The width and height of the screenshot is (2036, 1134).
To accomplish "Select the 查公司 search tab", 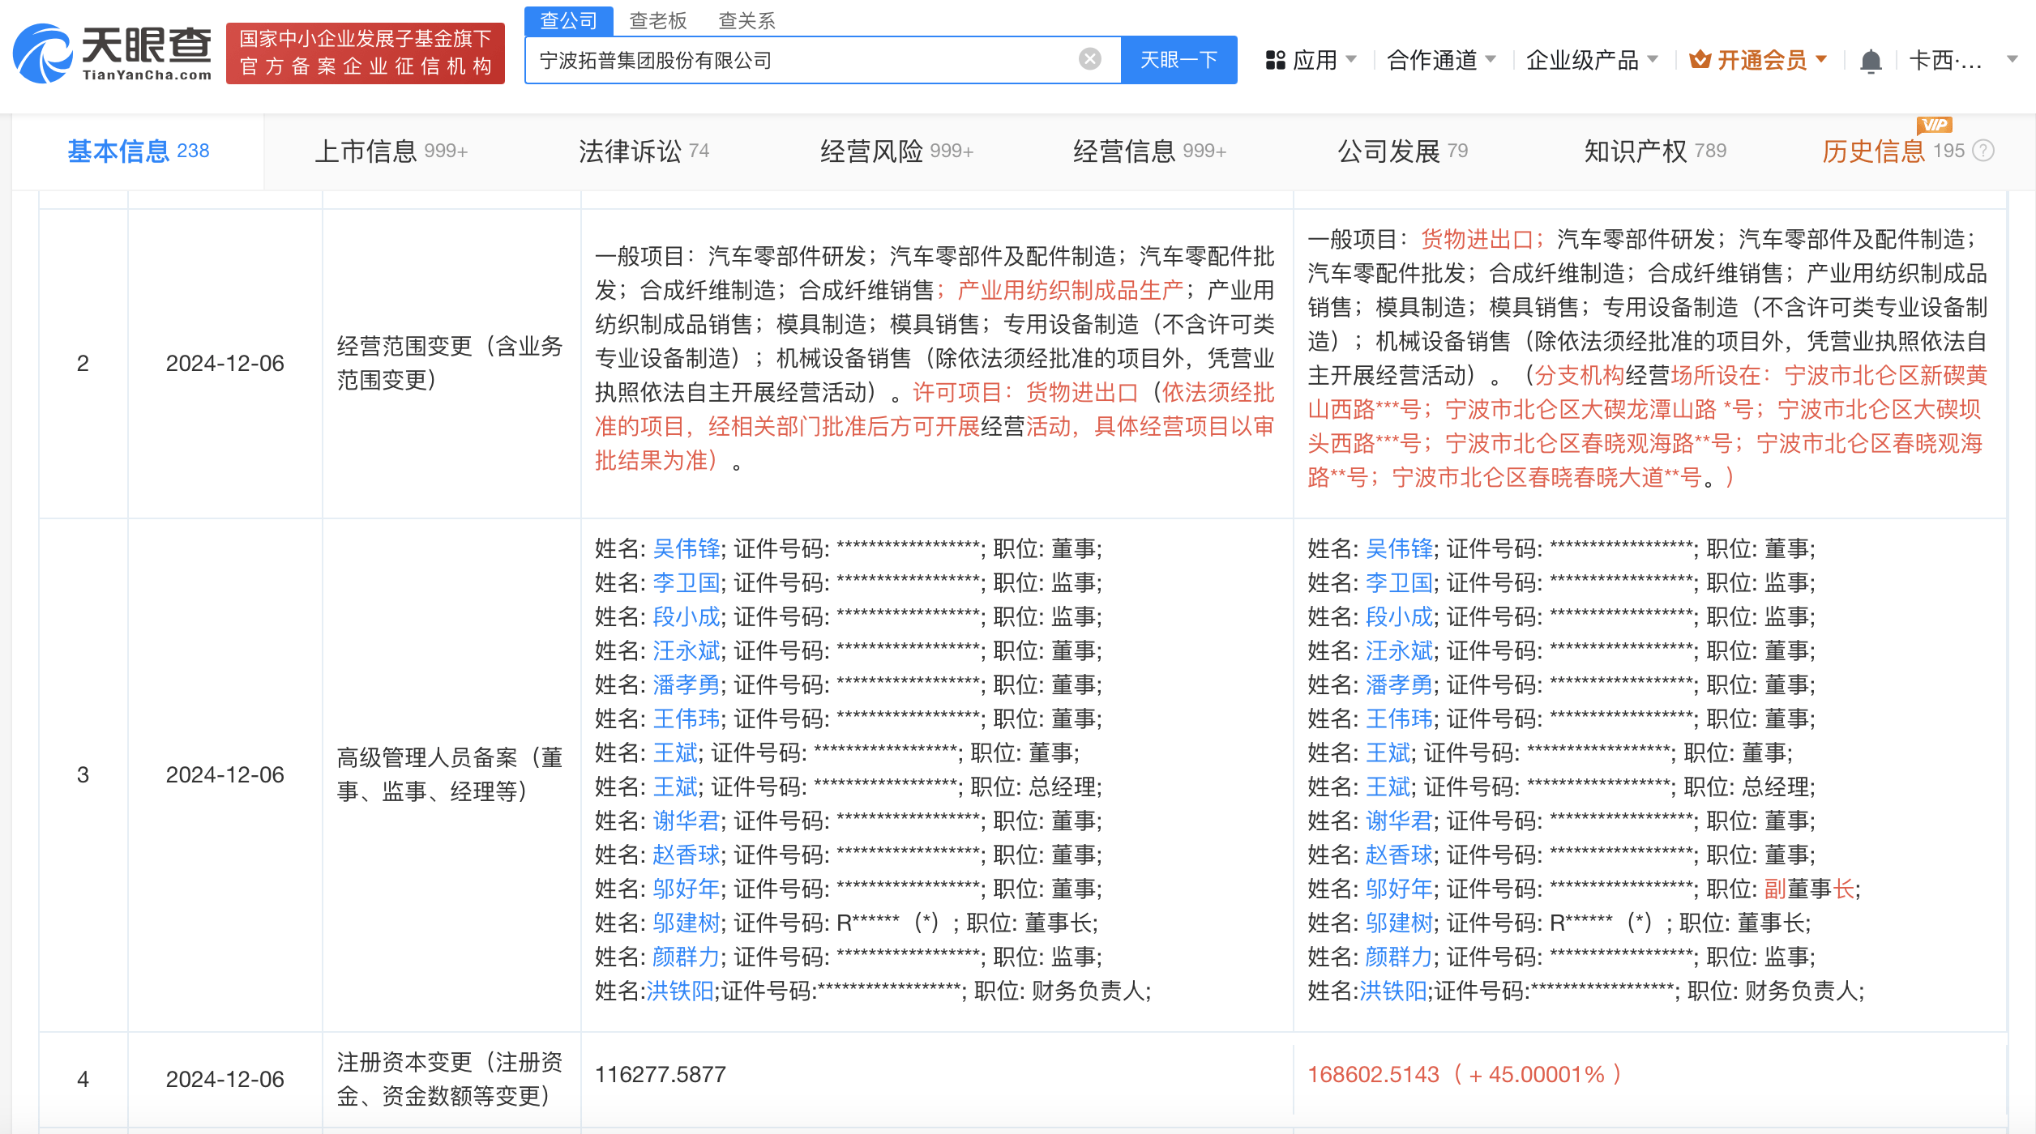I will point(569,20).
